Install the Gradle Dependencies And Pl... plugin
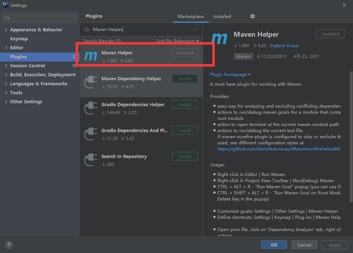Viewport: 353px width, 253px height. [185, 130]
